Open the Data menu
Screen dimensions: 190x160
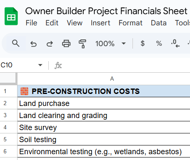(x=159, y=23)
